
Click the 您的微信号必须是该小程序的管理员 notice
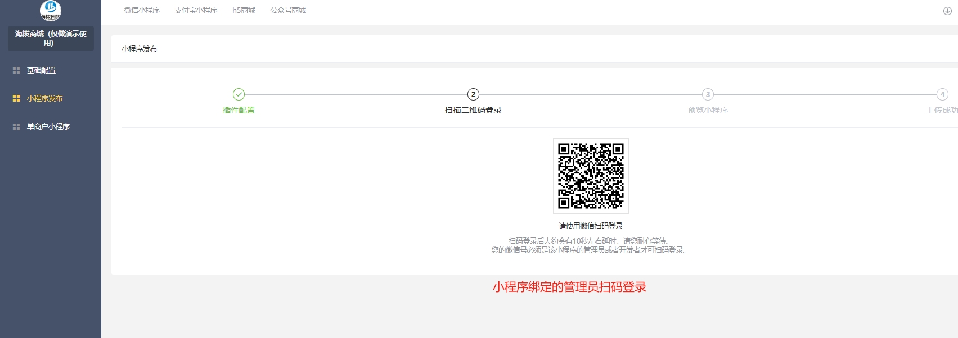pos(589,250)
